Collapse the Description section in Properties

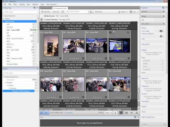[163, 24]
